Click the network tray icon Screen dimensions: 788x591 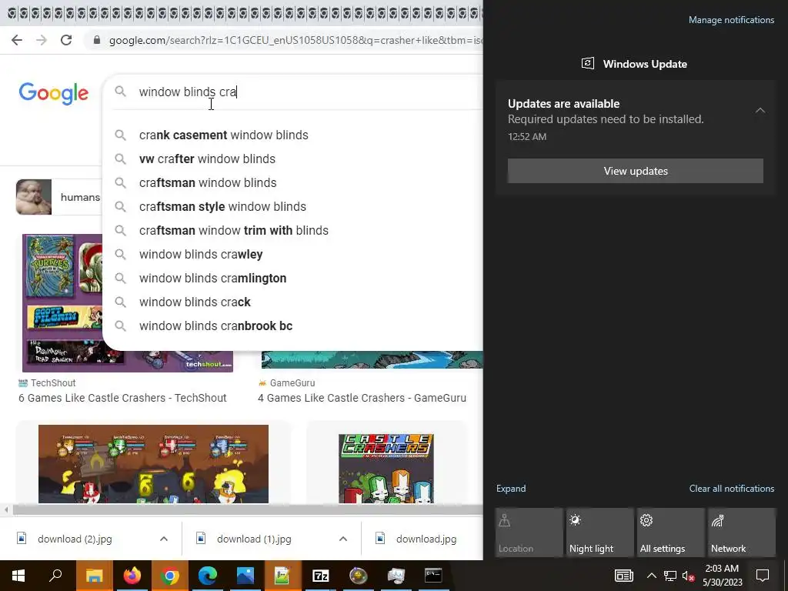click(x=670, y=576)
